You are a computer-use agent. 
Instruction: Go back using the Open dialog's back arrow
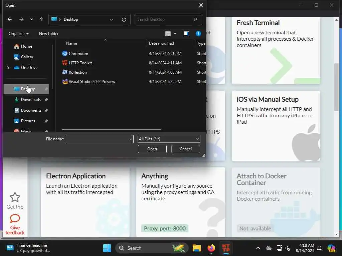(10, 19)
